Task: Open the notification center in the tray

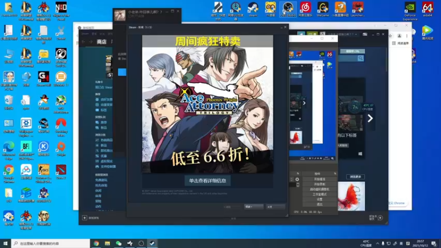Action: [434, 244]
